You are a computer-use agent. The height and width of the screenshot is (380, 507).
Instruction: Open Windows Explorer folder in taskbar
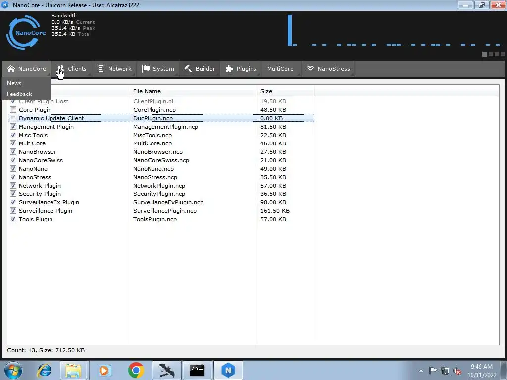[x=73, y=370]
